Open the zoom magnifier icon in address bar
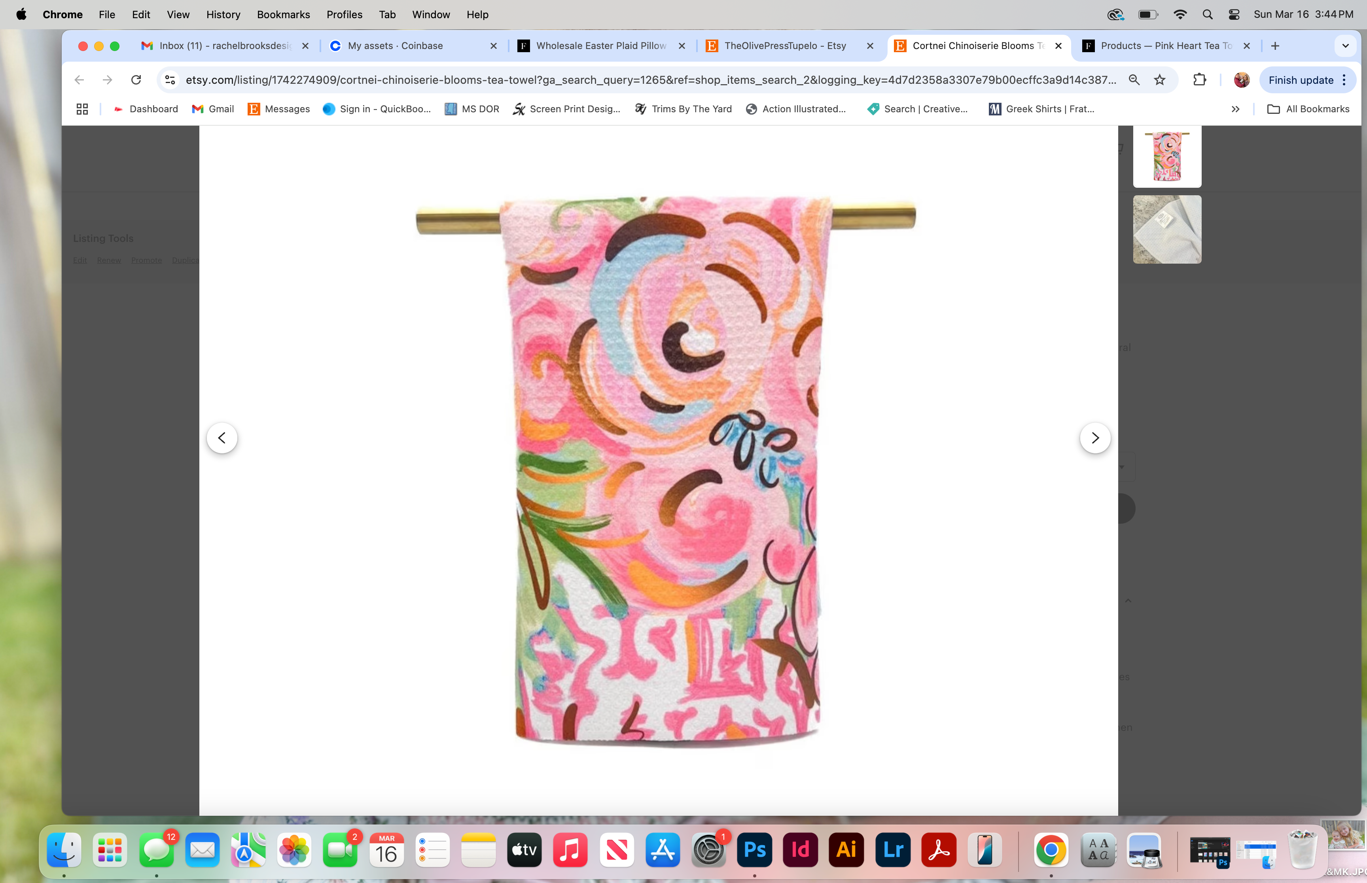The height and width of the screenshot is (883, 1367). point(1134,80)
